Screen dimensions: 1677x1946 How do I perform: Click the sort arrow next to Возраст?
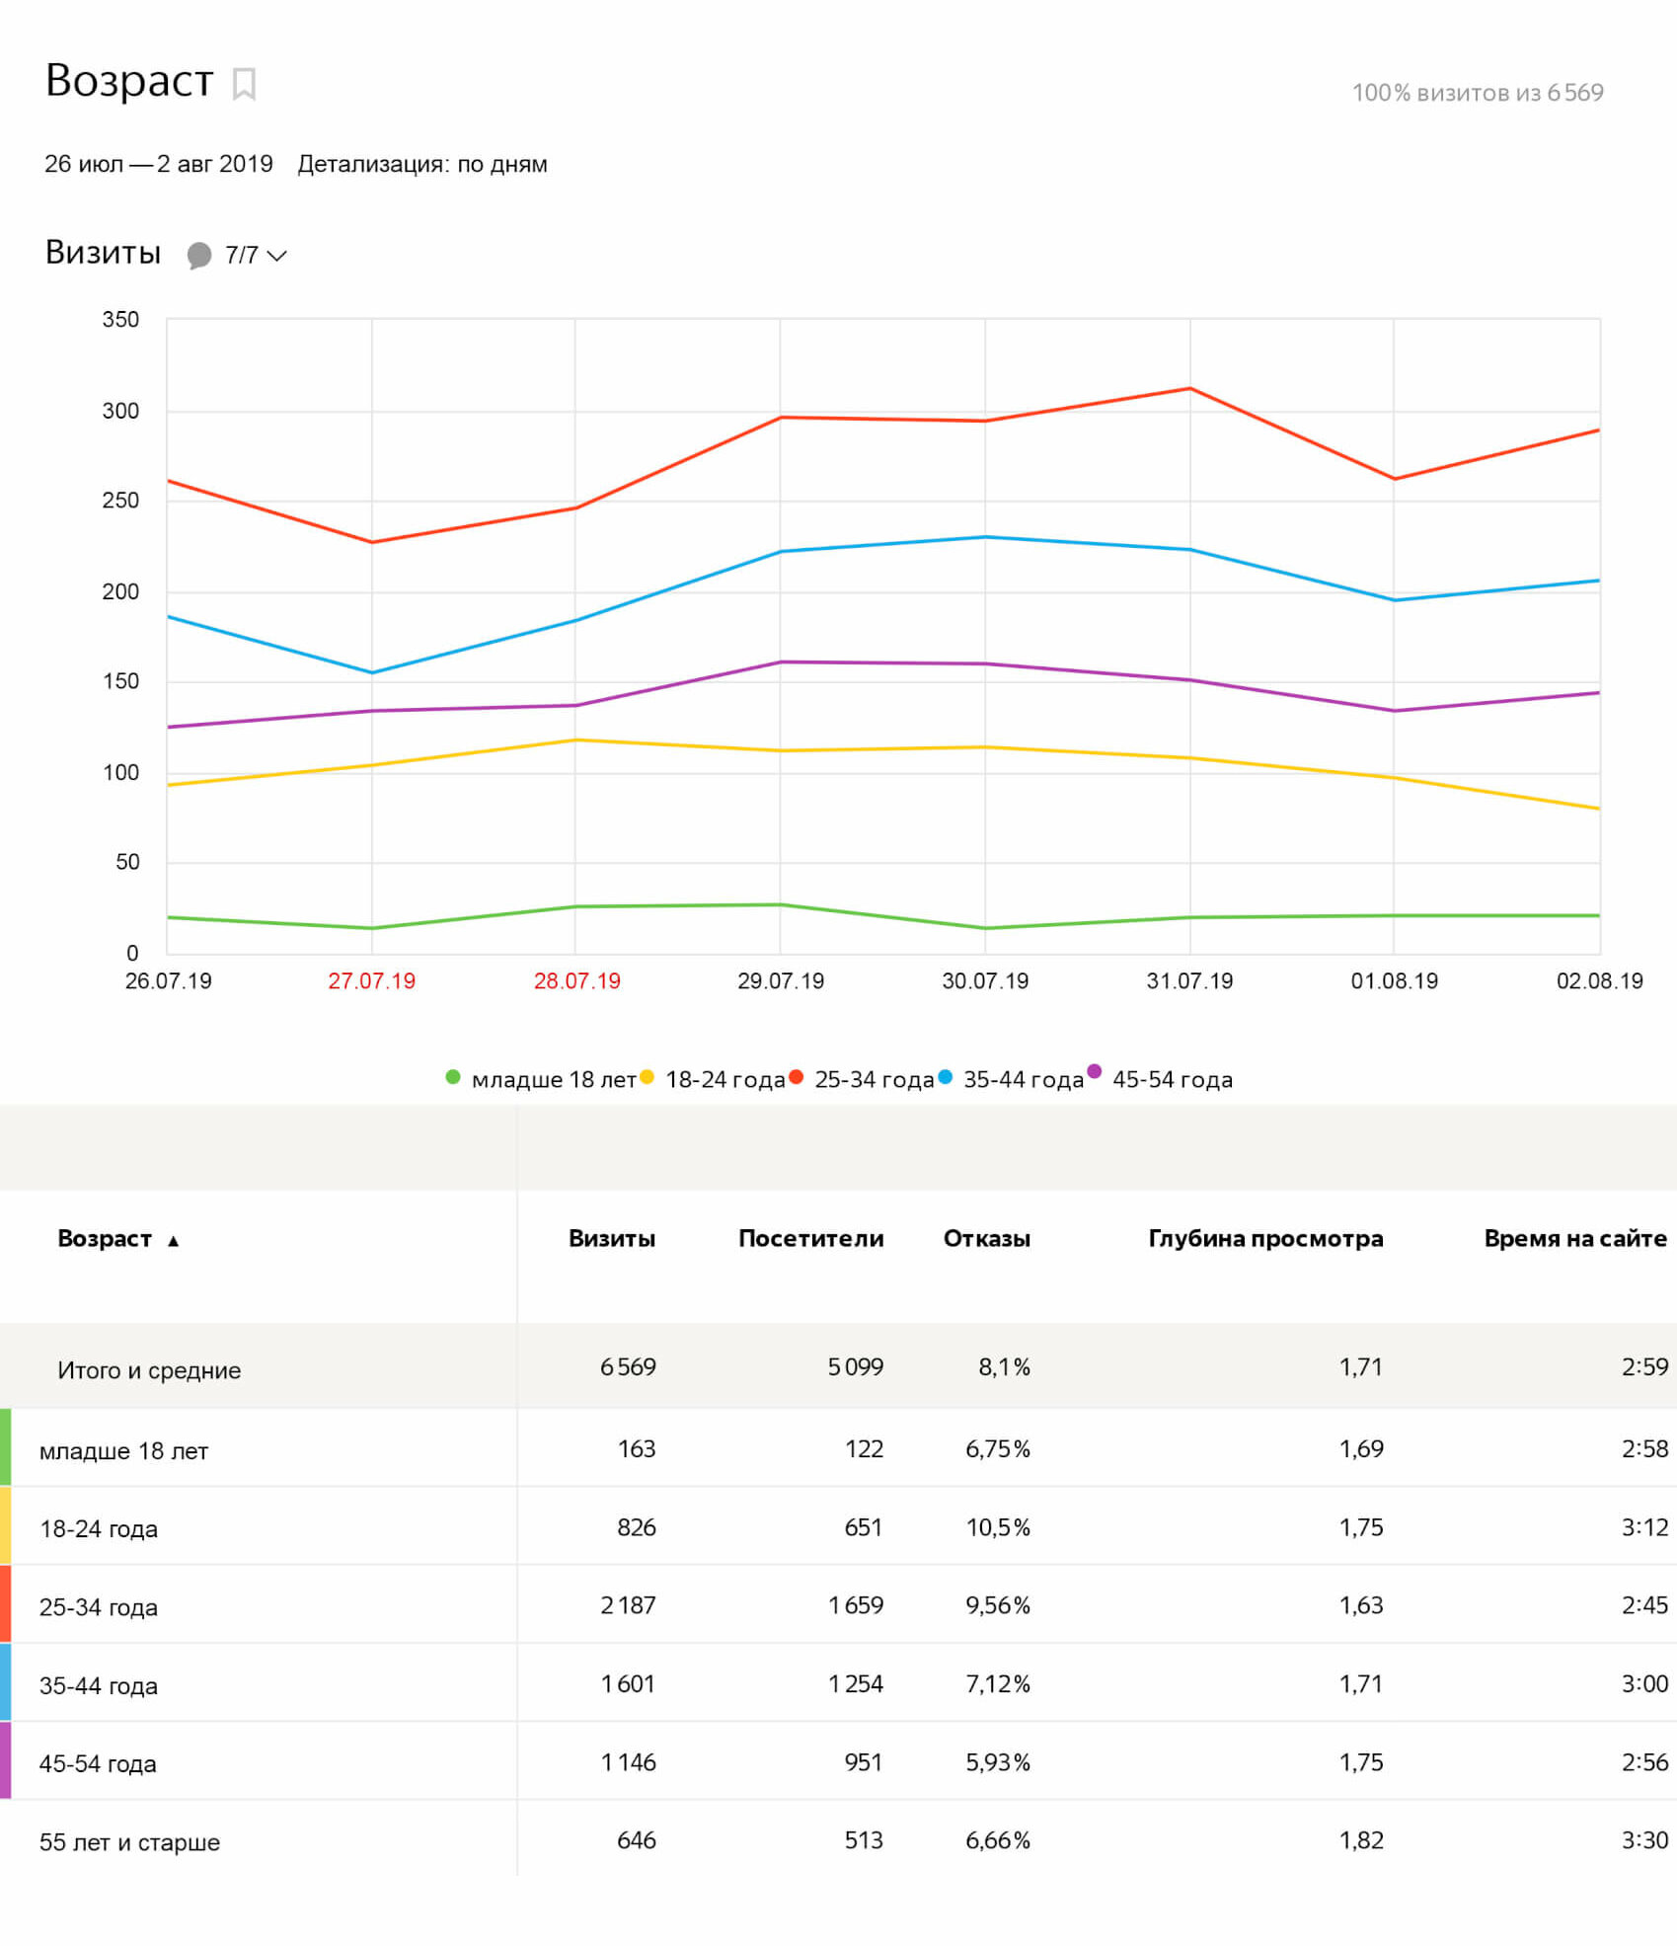pyautogui.click(x=174, y=1240)
